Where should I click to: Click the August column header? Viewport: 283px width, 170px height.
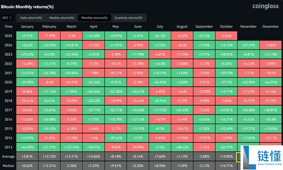click(182, 26)
